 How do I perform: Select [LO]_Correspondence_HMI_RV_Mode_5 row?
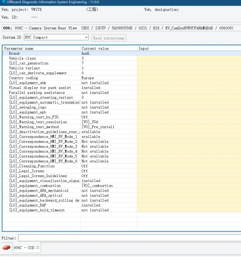click(122, 156)
